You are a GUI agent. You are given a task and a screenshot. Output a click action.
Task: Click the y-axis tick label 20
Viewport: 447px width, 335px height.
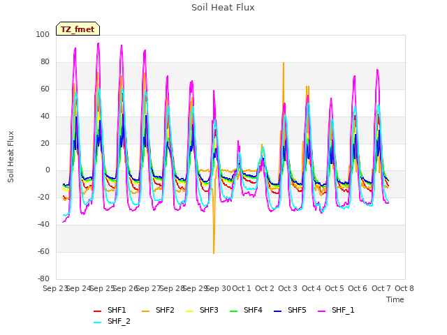point(45,143)
